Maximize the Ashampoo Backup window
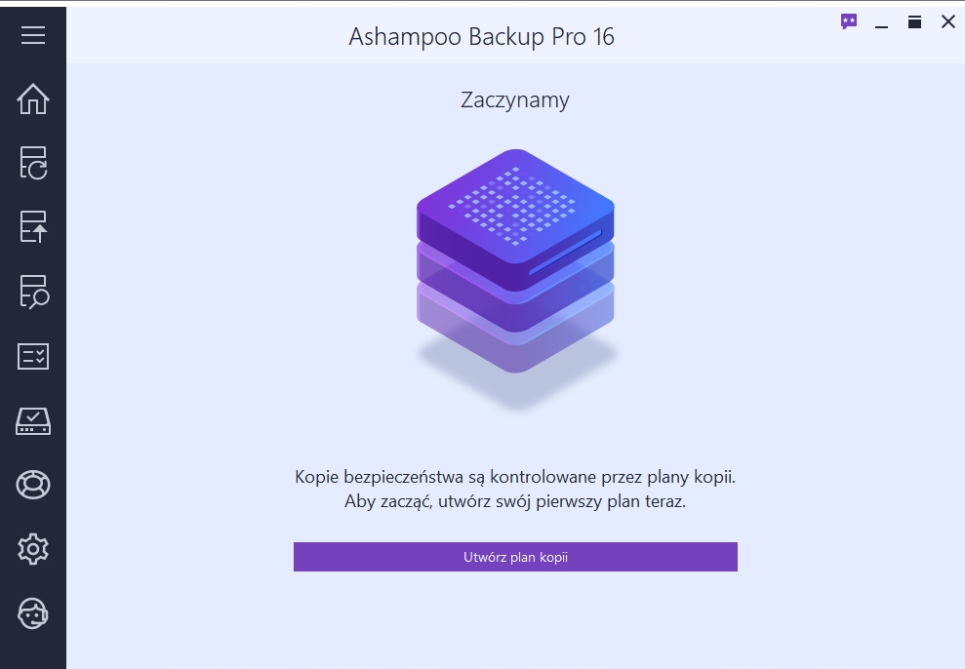 pyautogui.click(x=915, y=21)
